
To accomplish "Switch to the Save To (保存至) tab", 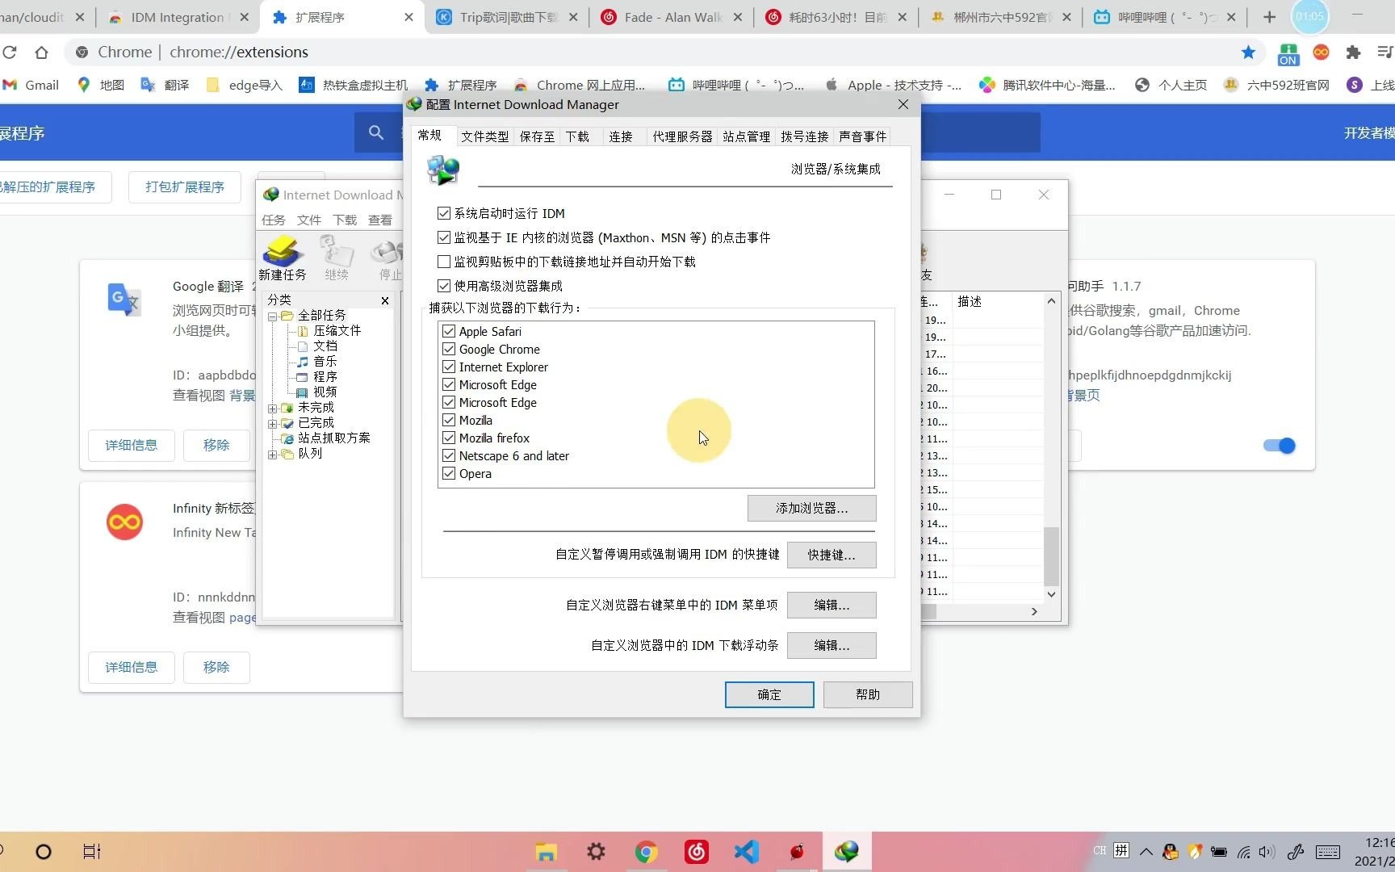I will [538, 136].
